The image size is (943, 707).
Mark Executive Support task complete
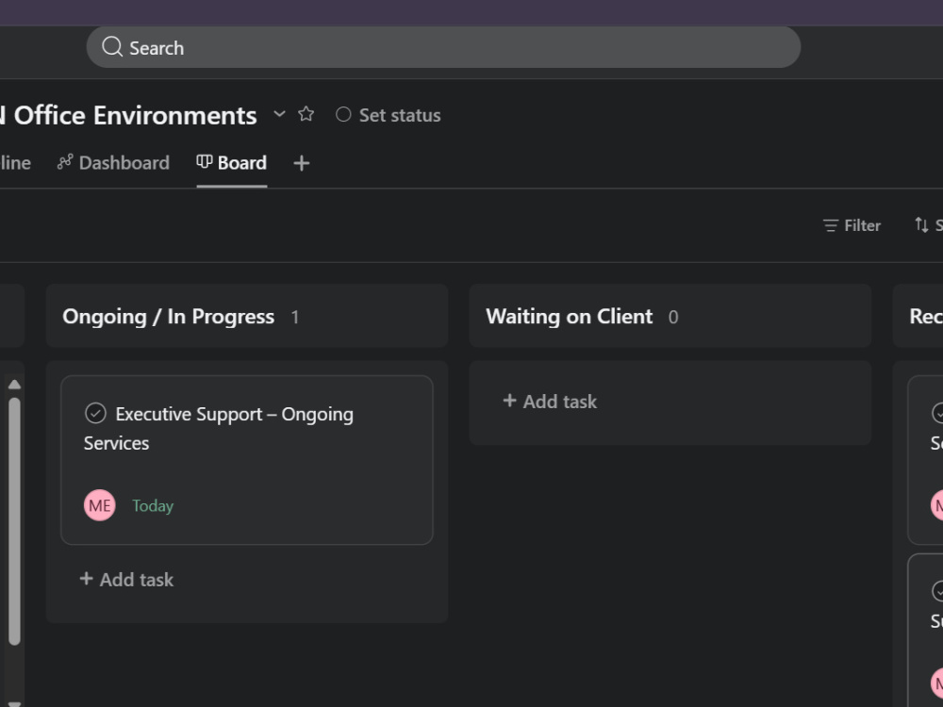(x=95, y=414)
